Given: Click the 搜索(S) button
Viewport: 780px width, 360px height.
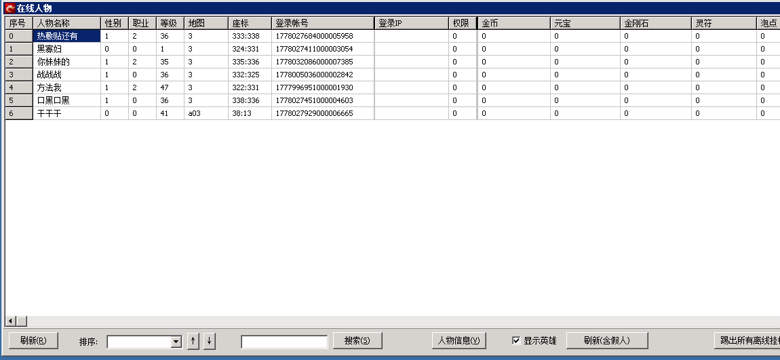Looking at the screenshot, I should (x=357, y=340).
